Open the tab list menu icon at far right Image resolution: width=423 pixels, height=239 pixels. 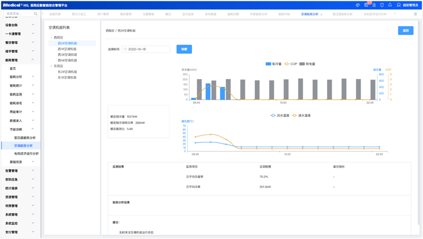[x=415, y=14]
